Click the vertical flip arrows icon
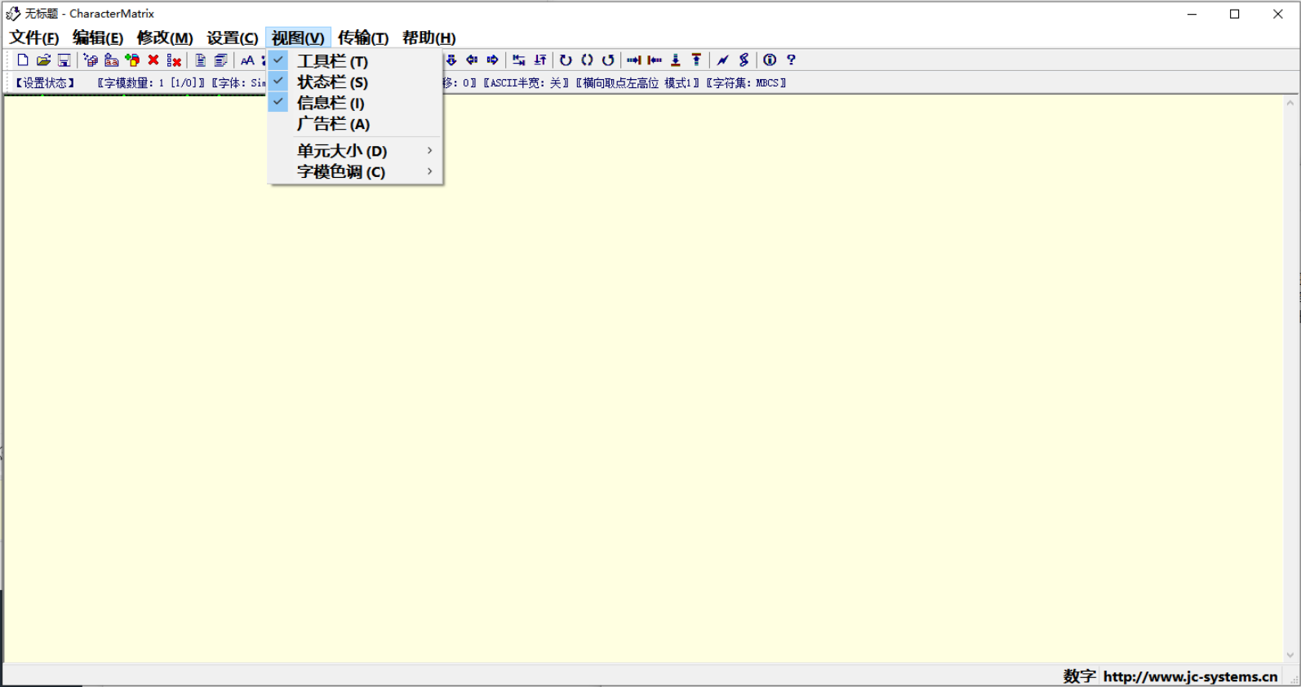Viewport: 1301px width, 687px height. coord(540,60)
